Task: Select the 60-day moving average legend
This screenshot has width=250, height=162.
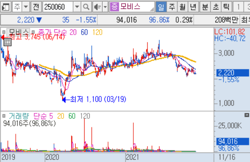Action: [x=84, y=32]
